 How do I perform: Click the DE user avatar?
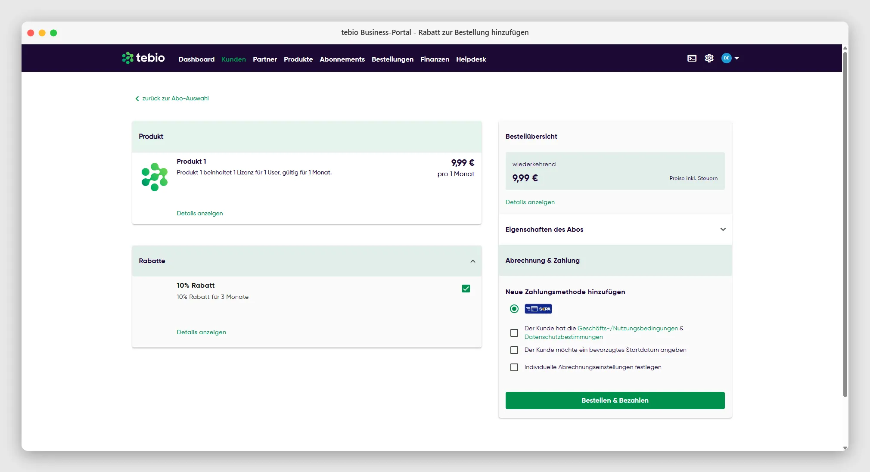(727, 58)
